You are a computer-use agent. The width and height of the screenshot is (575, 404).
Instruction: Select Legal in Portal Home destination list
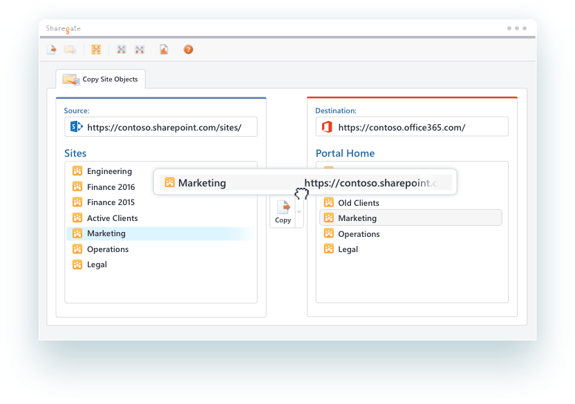click(x=348, y=249)
